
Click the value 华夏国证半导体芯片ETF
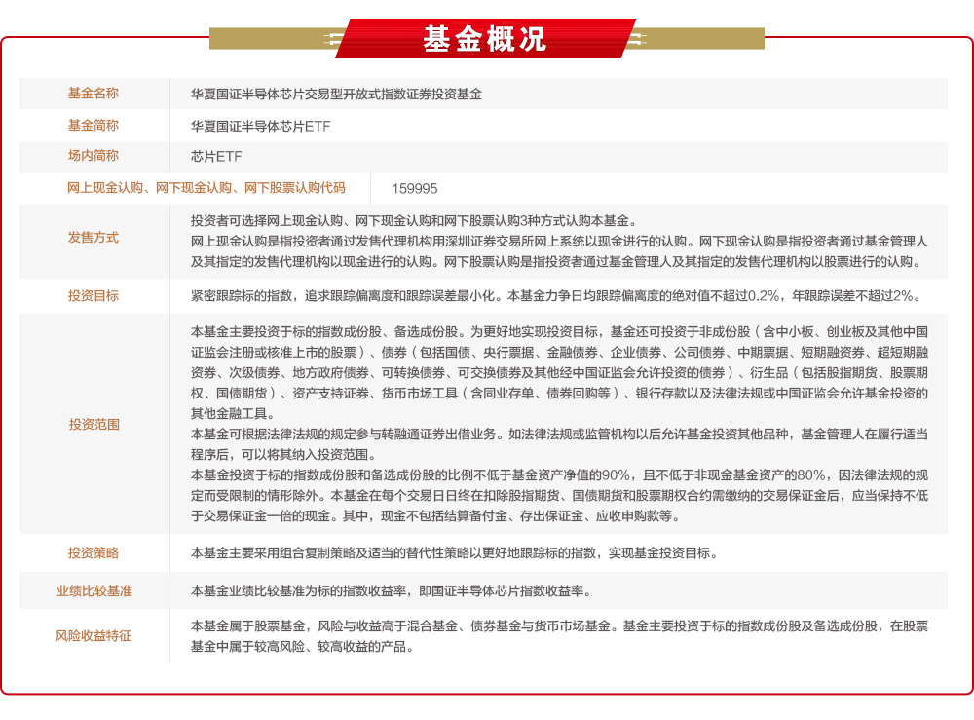click(260, 126)
